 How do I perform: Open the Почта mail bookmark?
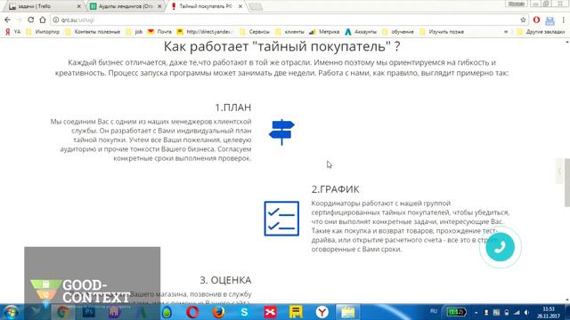point(159,32)
